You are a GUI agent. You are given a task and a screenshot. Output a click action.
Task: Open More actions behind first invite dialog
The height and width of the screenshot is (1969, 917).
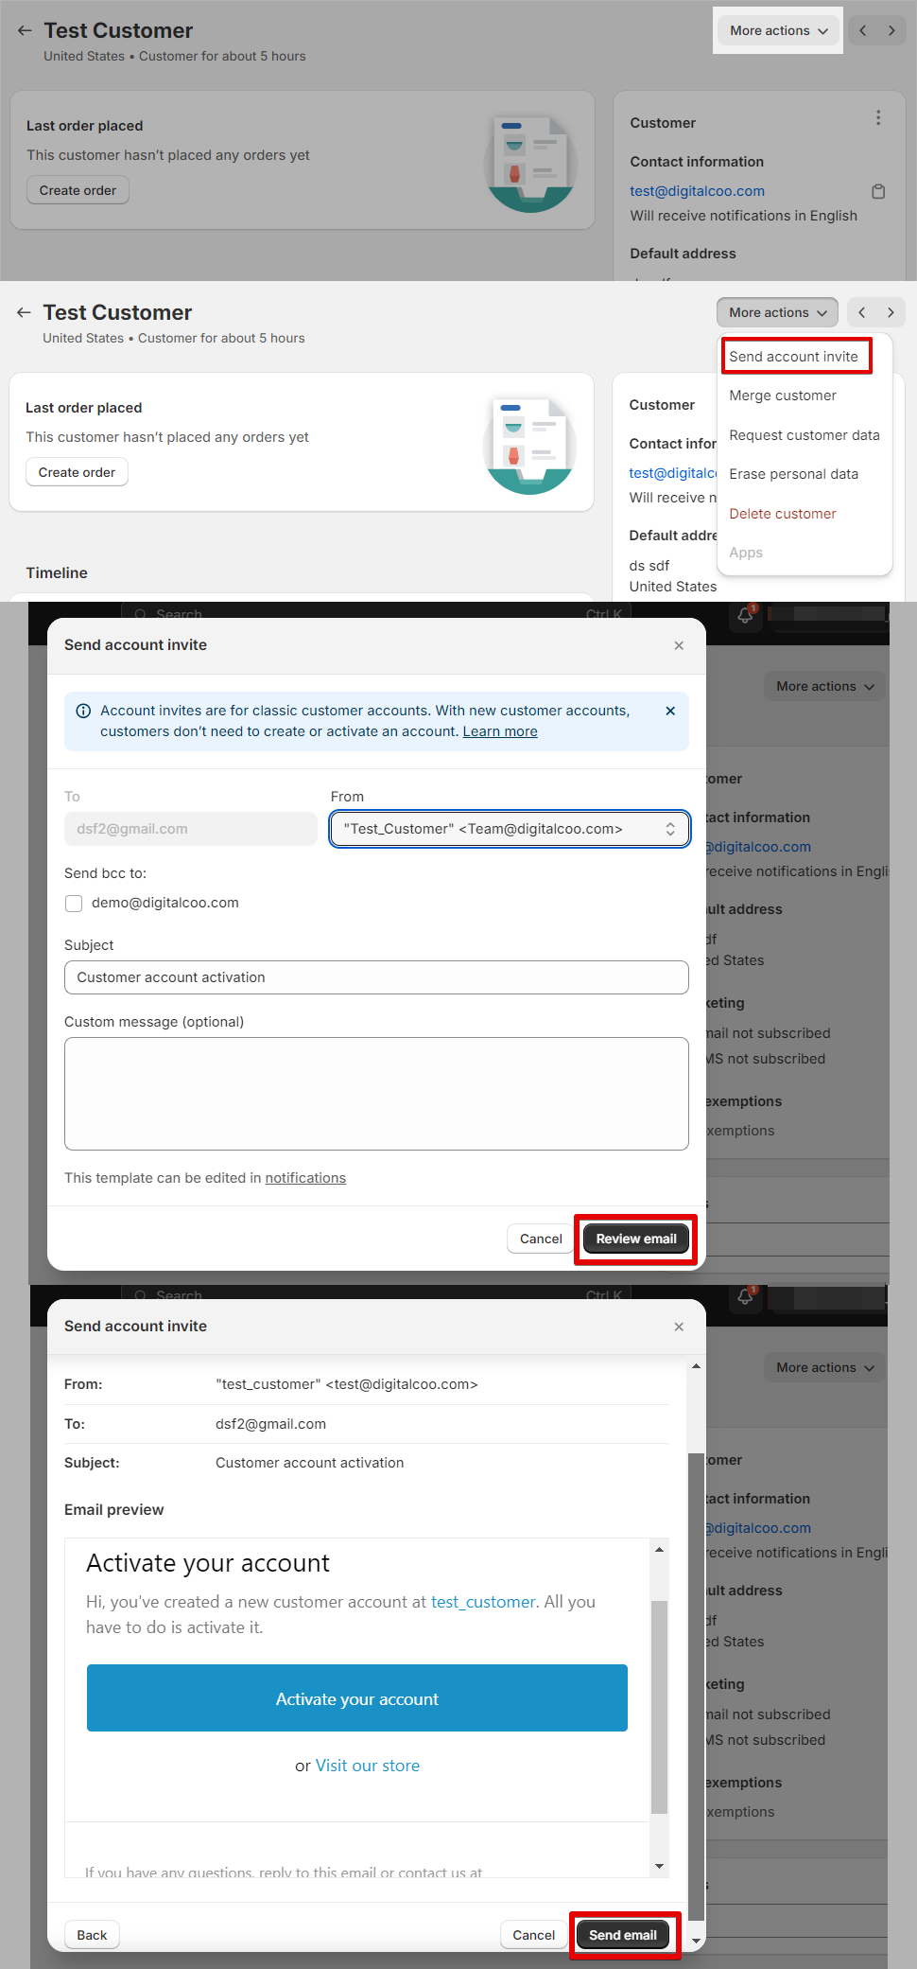(824, 686)
